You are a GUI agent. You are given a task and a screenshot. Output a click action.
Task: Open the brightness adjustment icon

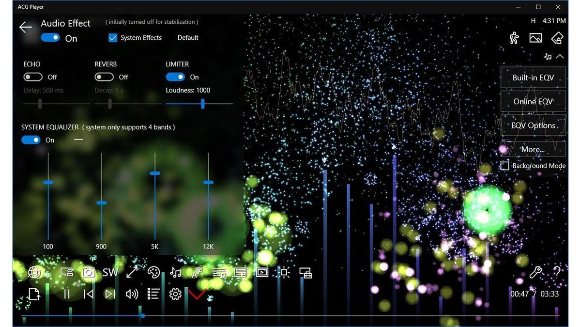pos(284,272)
